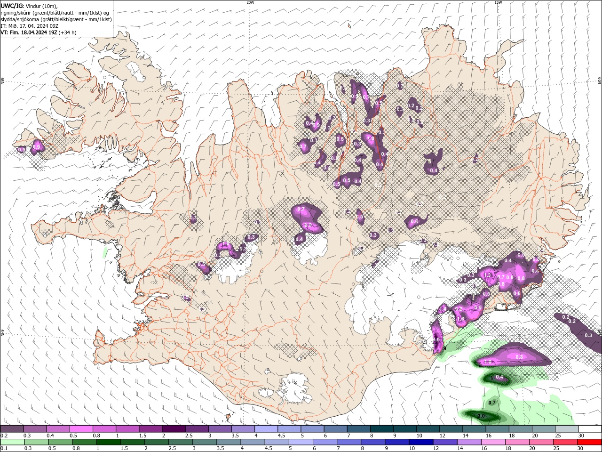Image resolution: width=602 pixels, height=452 pixels.
Task: Select deep blue lower swatch starting at 10
Action: pyautogui.click(x=421, y=442)
